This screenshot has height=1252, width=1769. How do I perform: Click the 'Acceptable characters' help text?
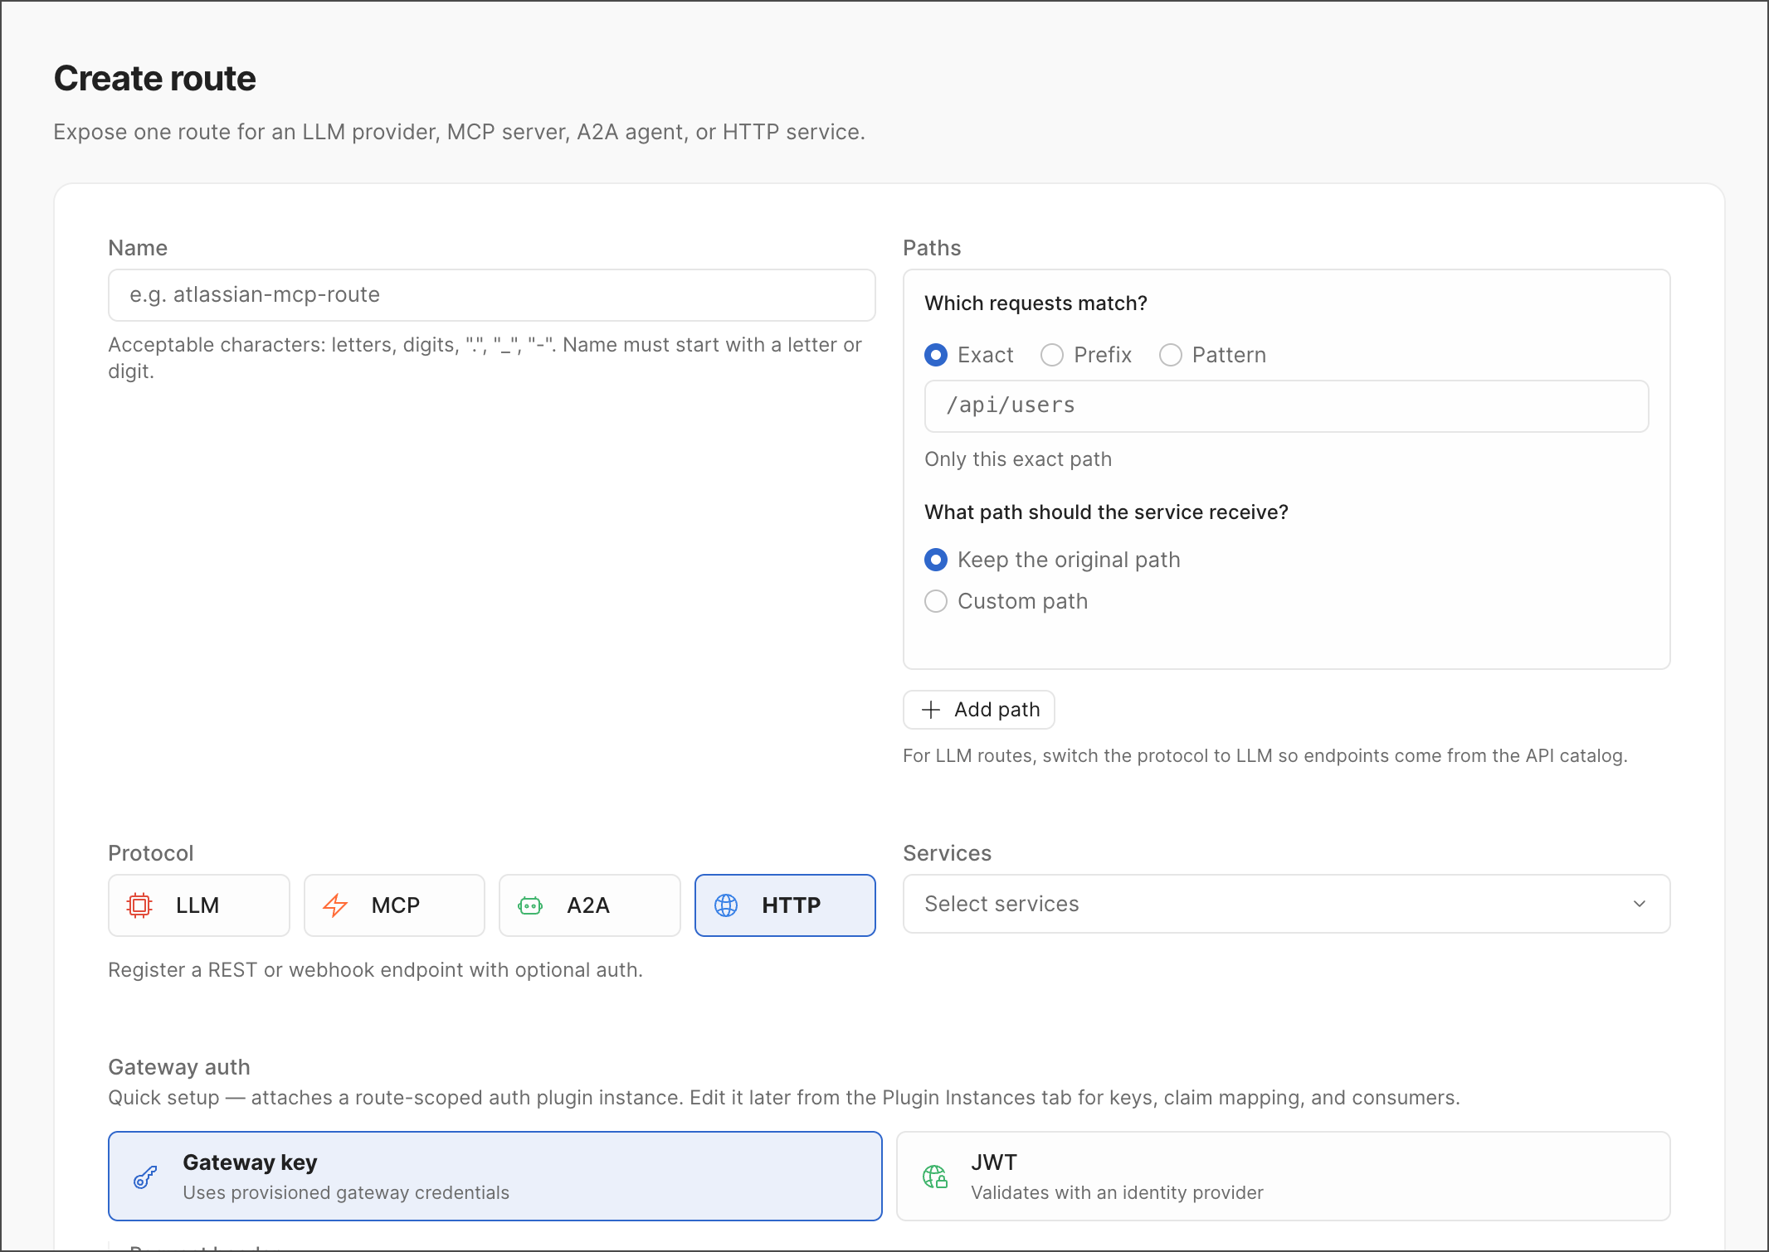485,358
